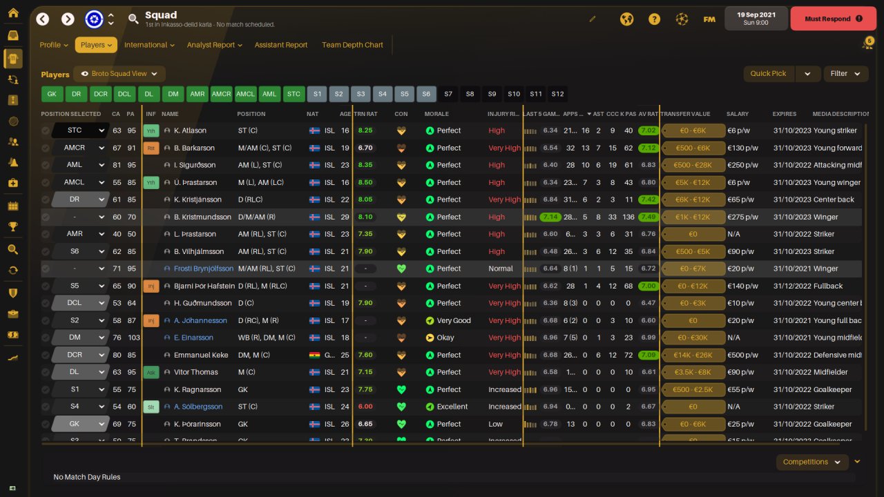Image resolution: width=884 pixels, height=497 pixels.
Task: Go back with the left arrow button
Action: pyautogui.click(x=43, y=19)
